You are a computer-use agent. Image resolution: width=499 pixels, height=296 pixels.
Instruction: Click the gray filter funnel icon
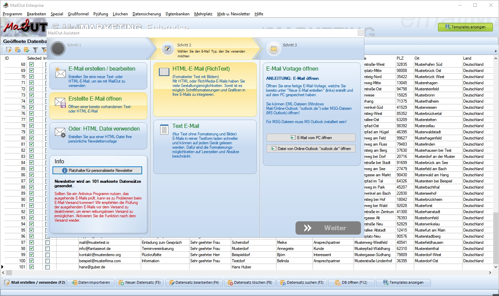click(35, 50)
